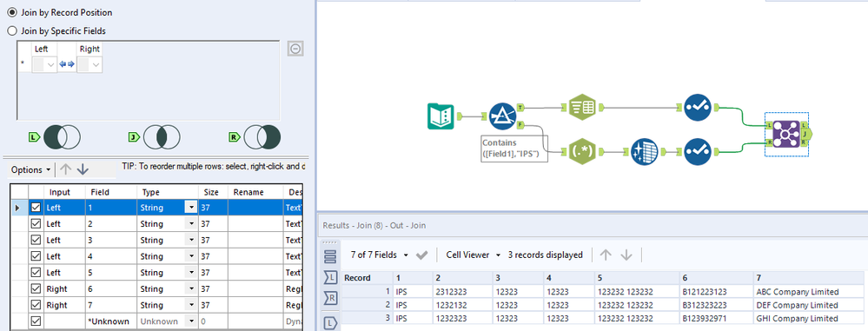Apply field selection checkmark in Results
This screenshot has height=331, width=868.
click(421, 255)
